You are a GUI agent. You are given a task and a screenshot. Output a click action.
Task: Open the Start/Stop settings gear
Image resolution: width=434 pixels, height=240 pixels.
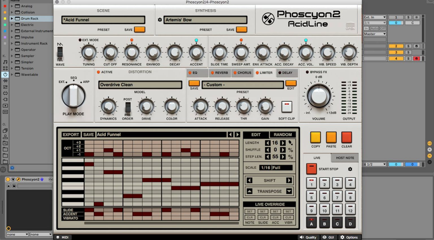350,169
